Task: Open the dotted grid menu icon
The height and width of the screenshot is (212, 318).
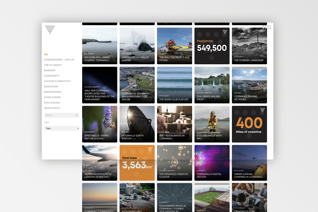Action: tap(267, 27)
